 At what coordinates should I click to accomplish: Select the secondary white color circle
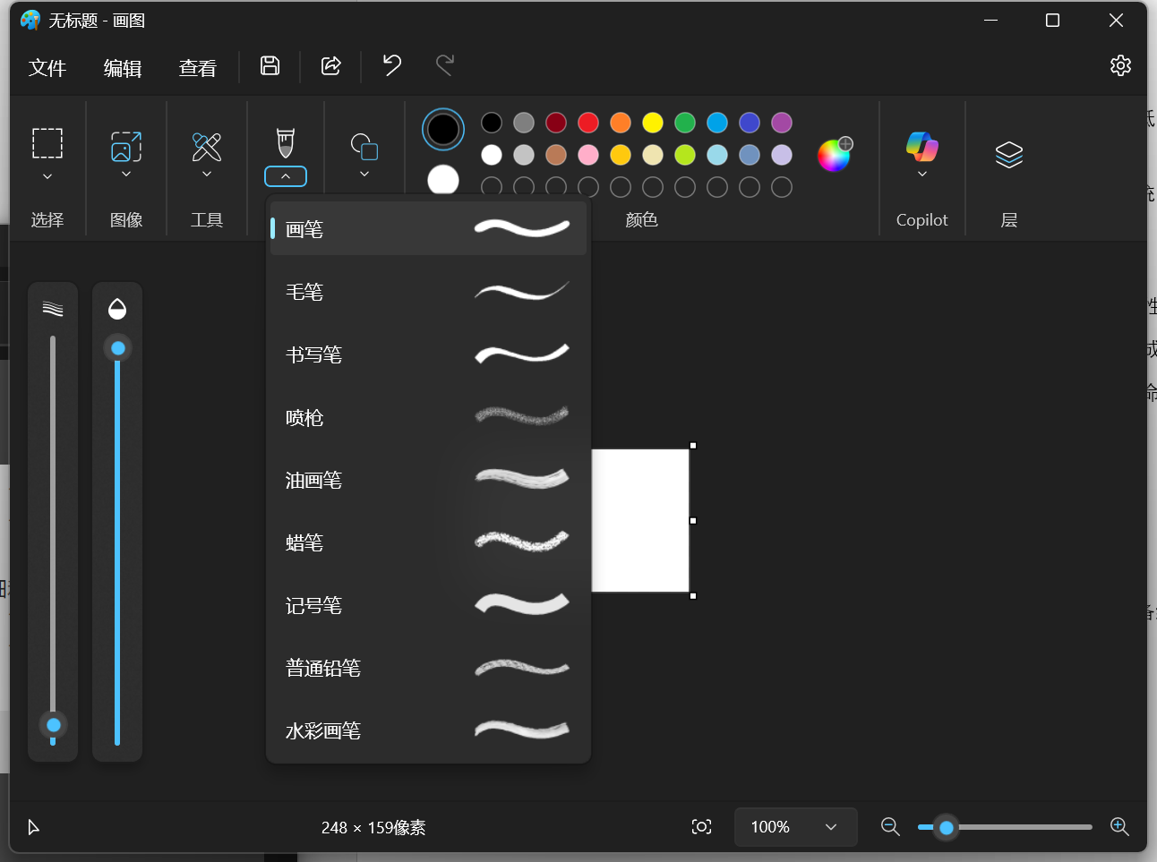tap(443, 180)
